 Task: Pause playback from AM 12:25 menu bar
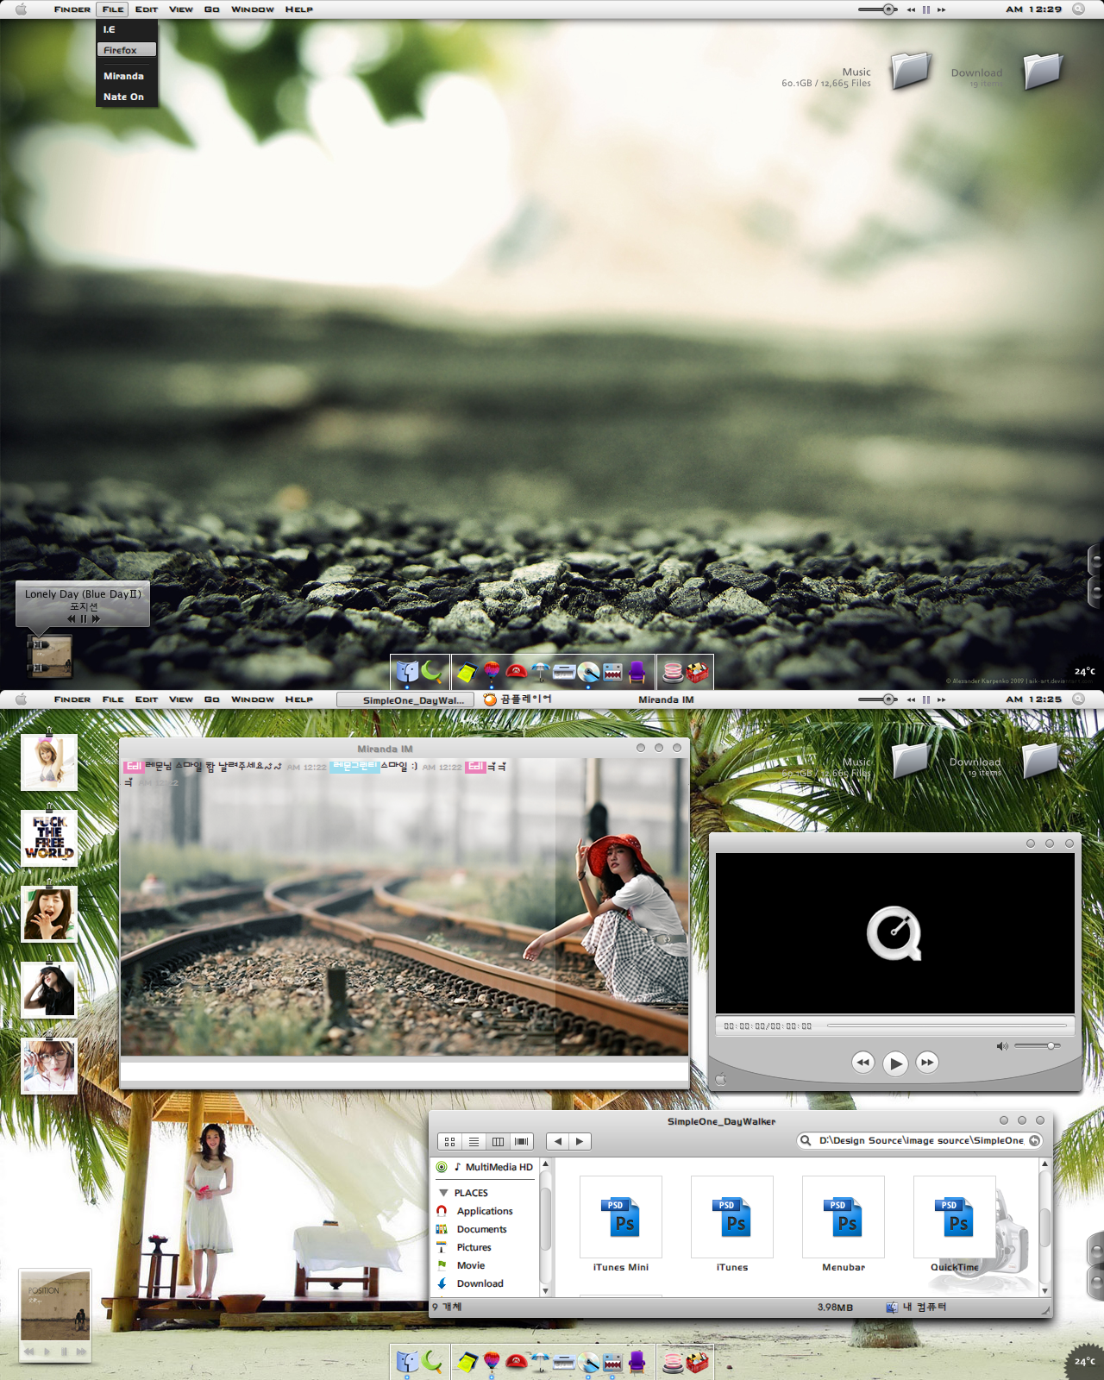tap(926, 699)
